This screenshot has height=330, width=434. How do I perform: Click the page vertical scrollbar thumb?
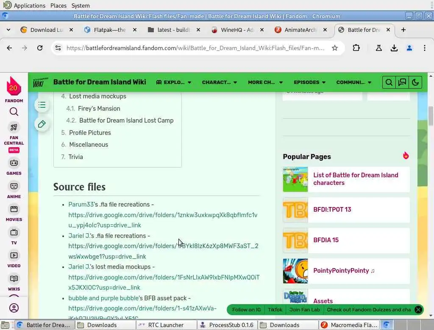pos(431,116)
